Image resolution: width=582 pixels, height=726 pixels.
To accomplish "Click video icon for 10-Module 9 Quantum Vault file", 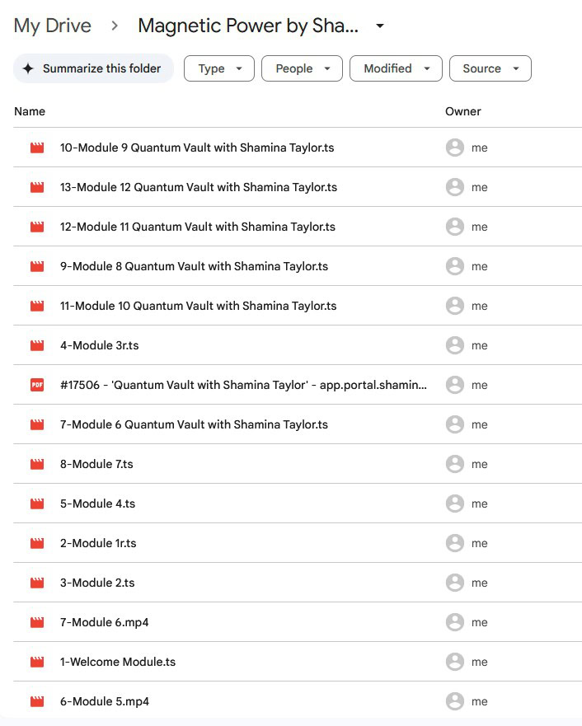I will (x=37, y=148).
